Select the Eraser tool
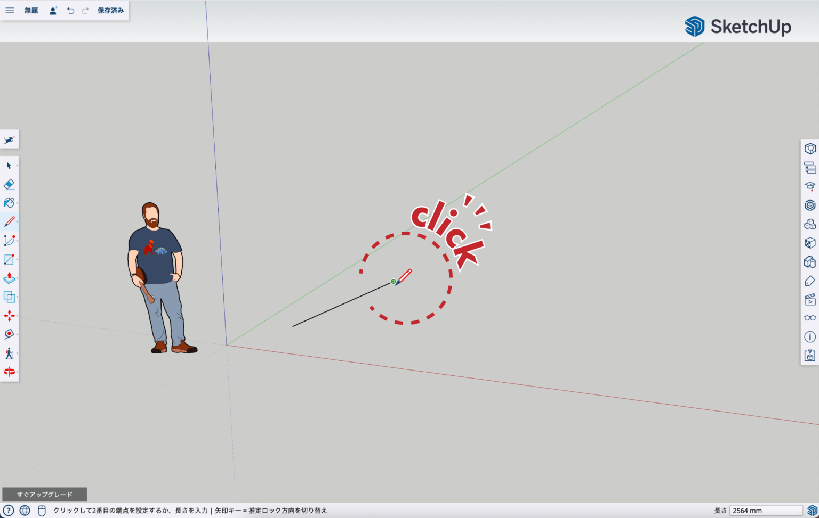 pyautogui.click(x=9, y=184)
